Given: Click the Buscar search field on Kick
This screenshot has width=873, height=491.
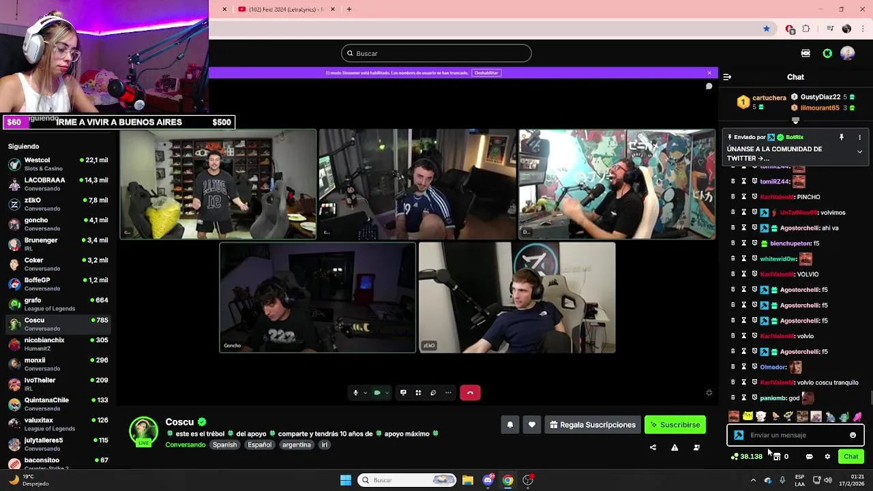Looking at the screenshot, I should click(436, 53).
